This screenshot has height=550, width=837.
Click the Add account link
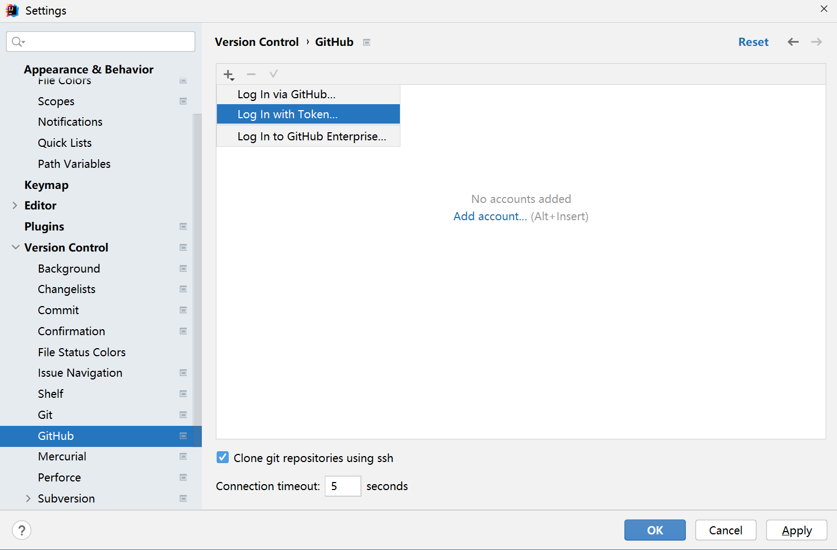(490, 216)
